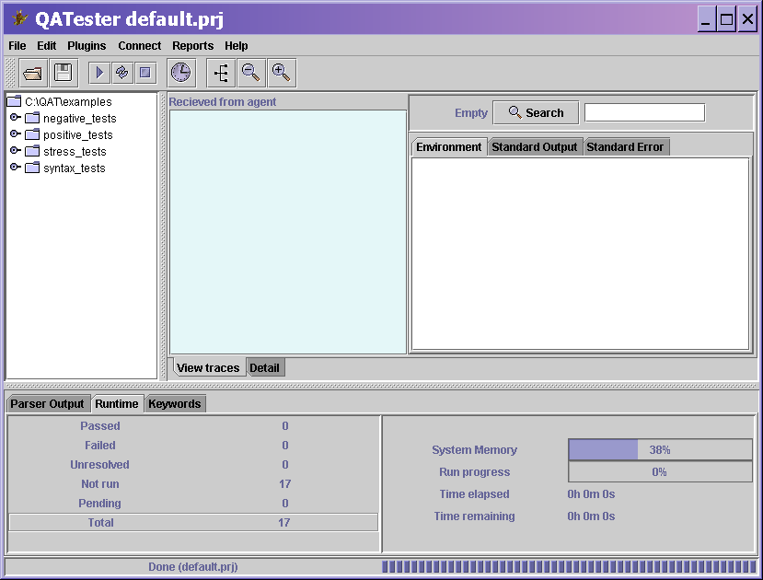Expand the stress_tests tree node
This screenshot has width=763, height=580.
click(x=16, y=151)
